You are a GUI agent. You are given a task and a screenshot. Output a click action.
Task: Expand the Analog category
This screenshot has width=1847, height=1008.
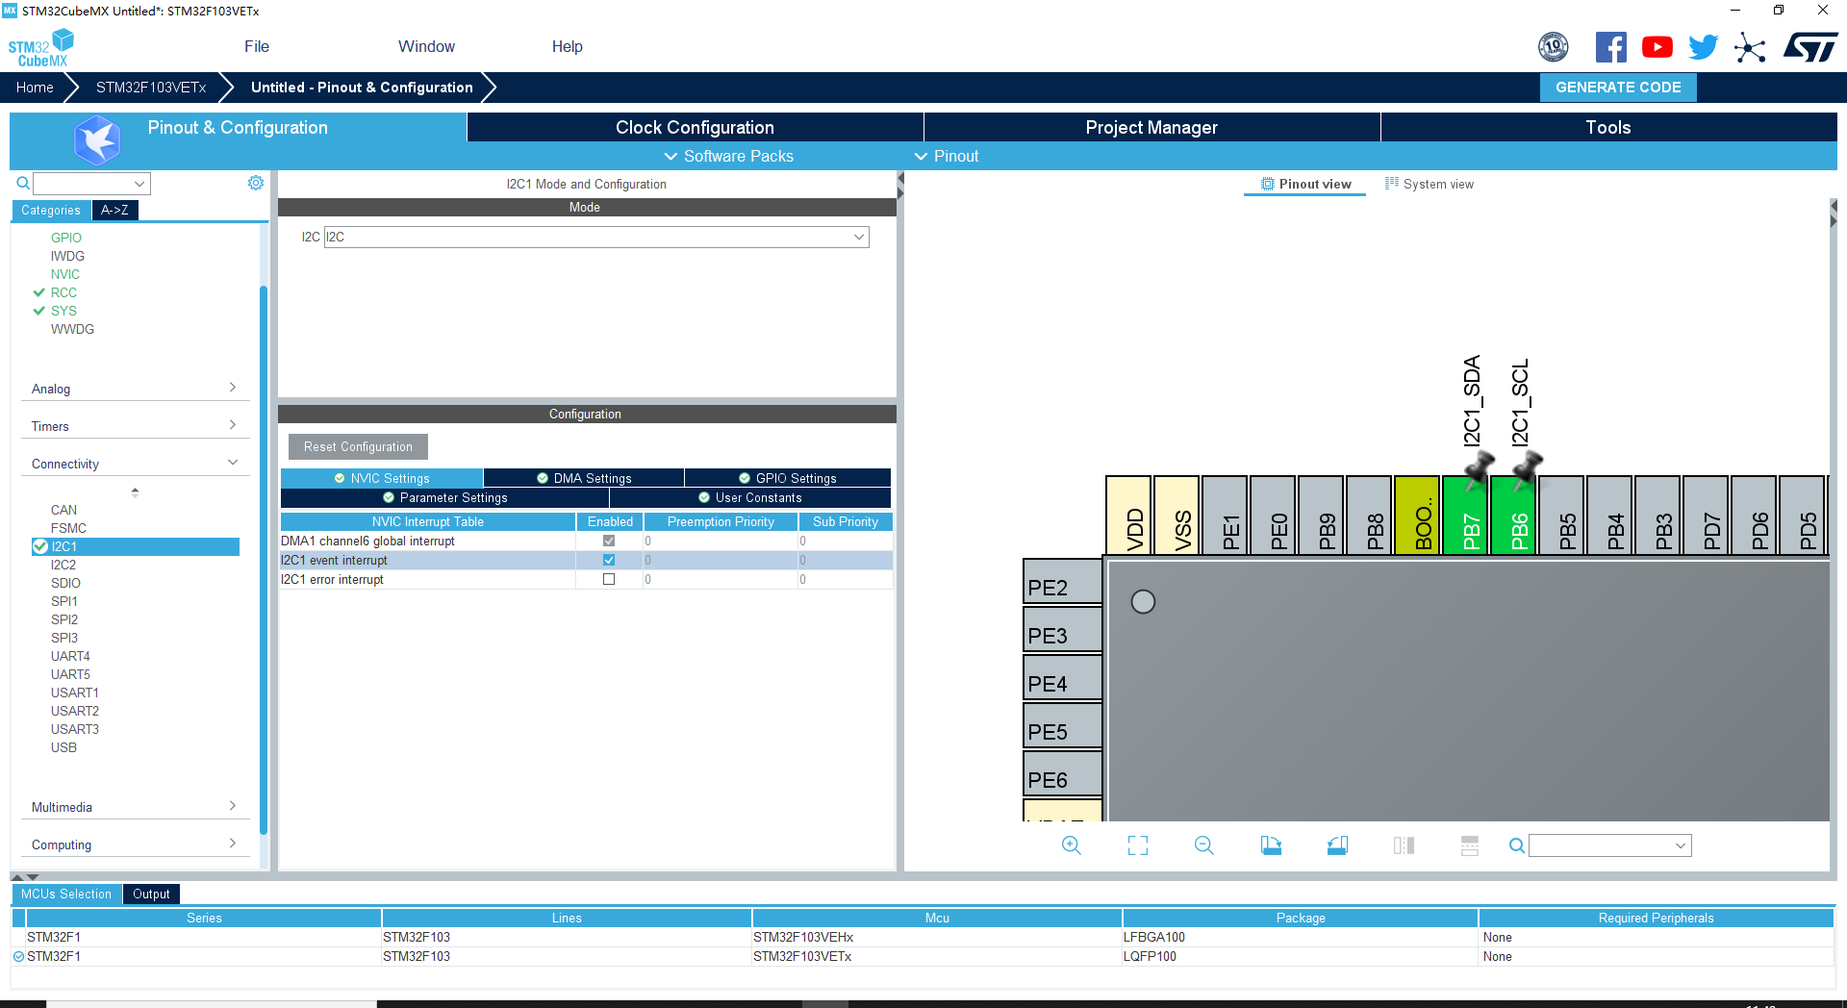(x=135, y=389)
